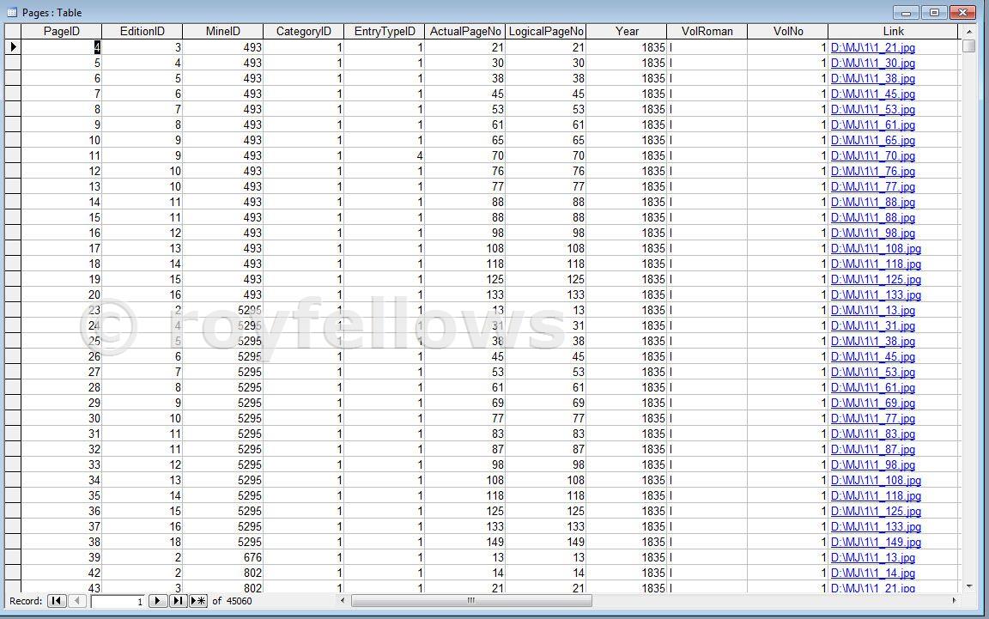Image resolution: width=989 pixels, height=619 pixels.
Task: Open link D:\MJ\1\1_70.jpg
Action: click(x=872, y=156)
